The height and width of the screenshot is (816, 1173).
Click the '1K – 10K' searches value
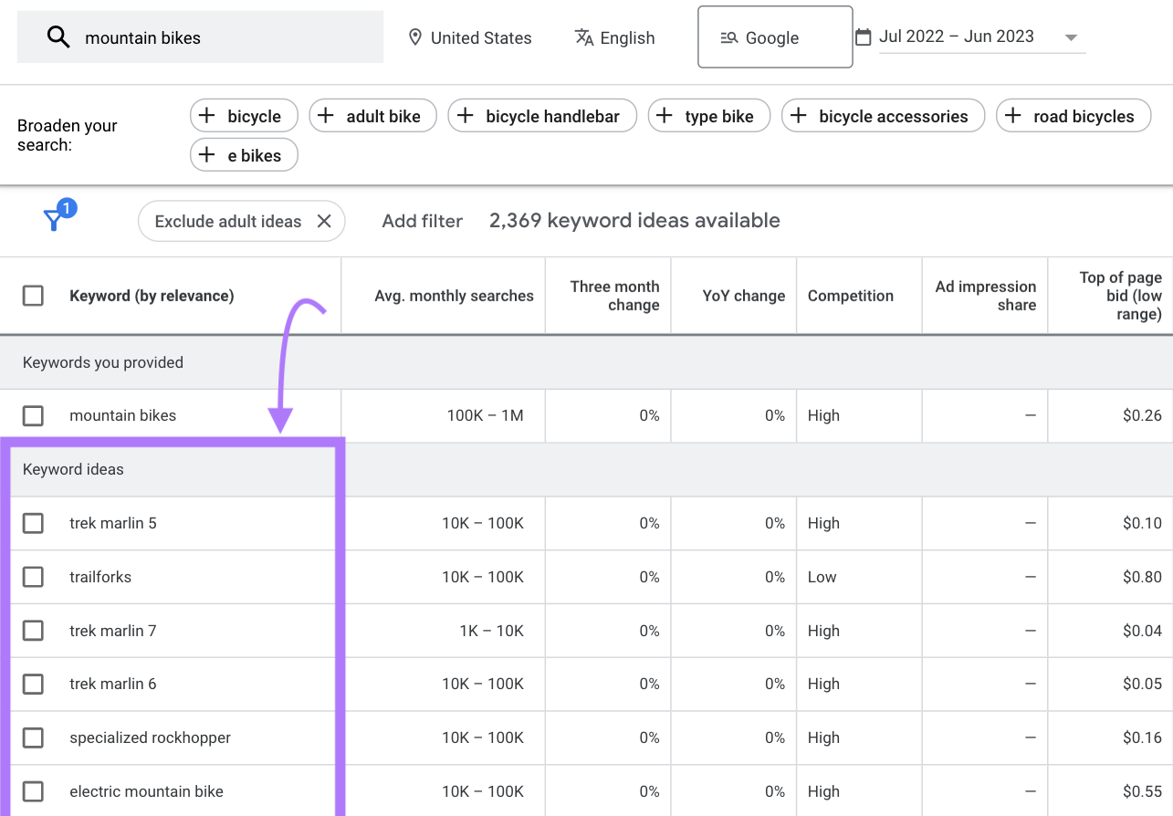point(491,631)
